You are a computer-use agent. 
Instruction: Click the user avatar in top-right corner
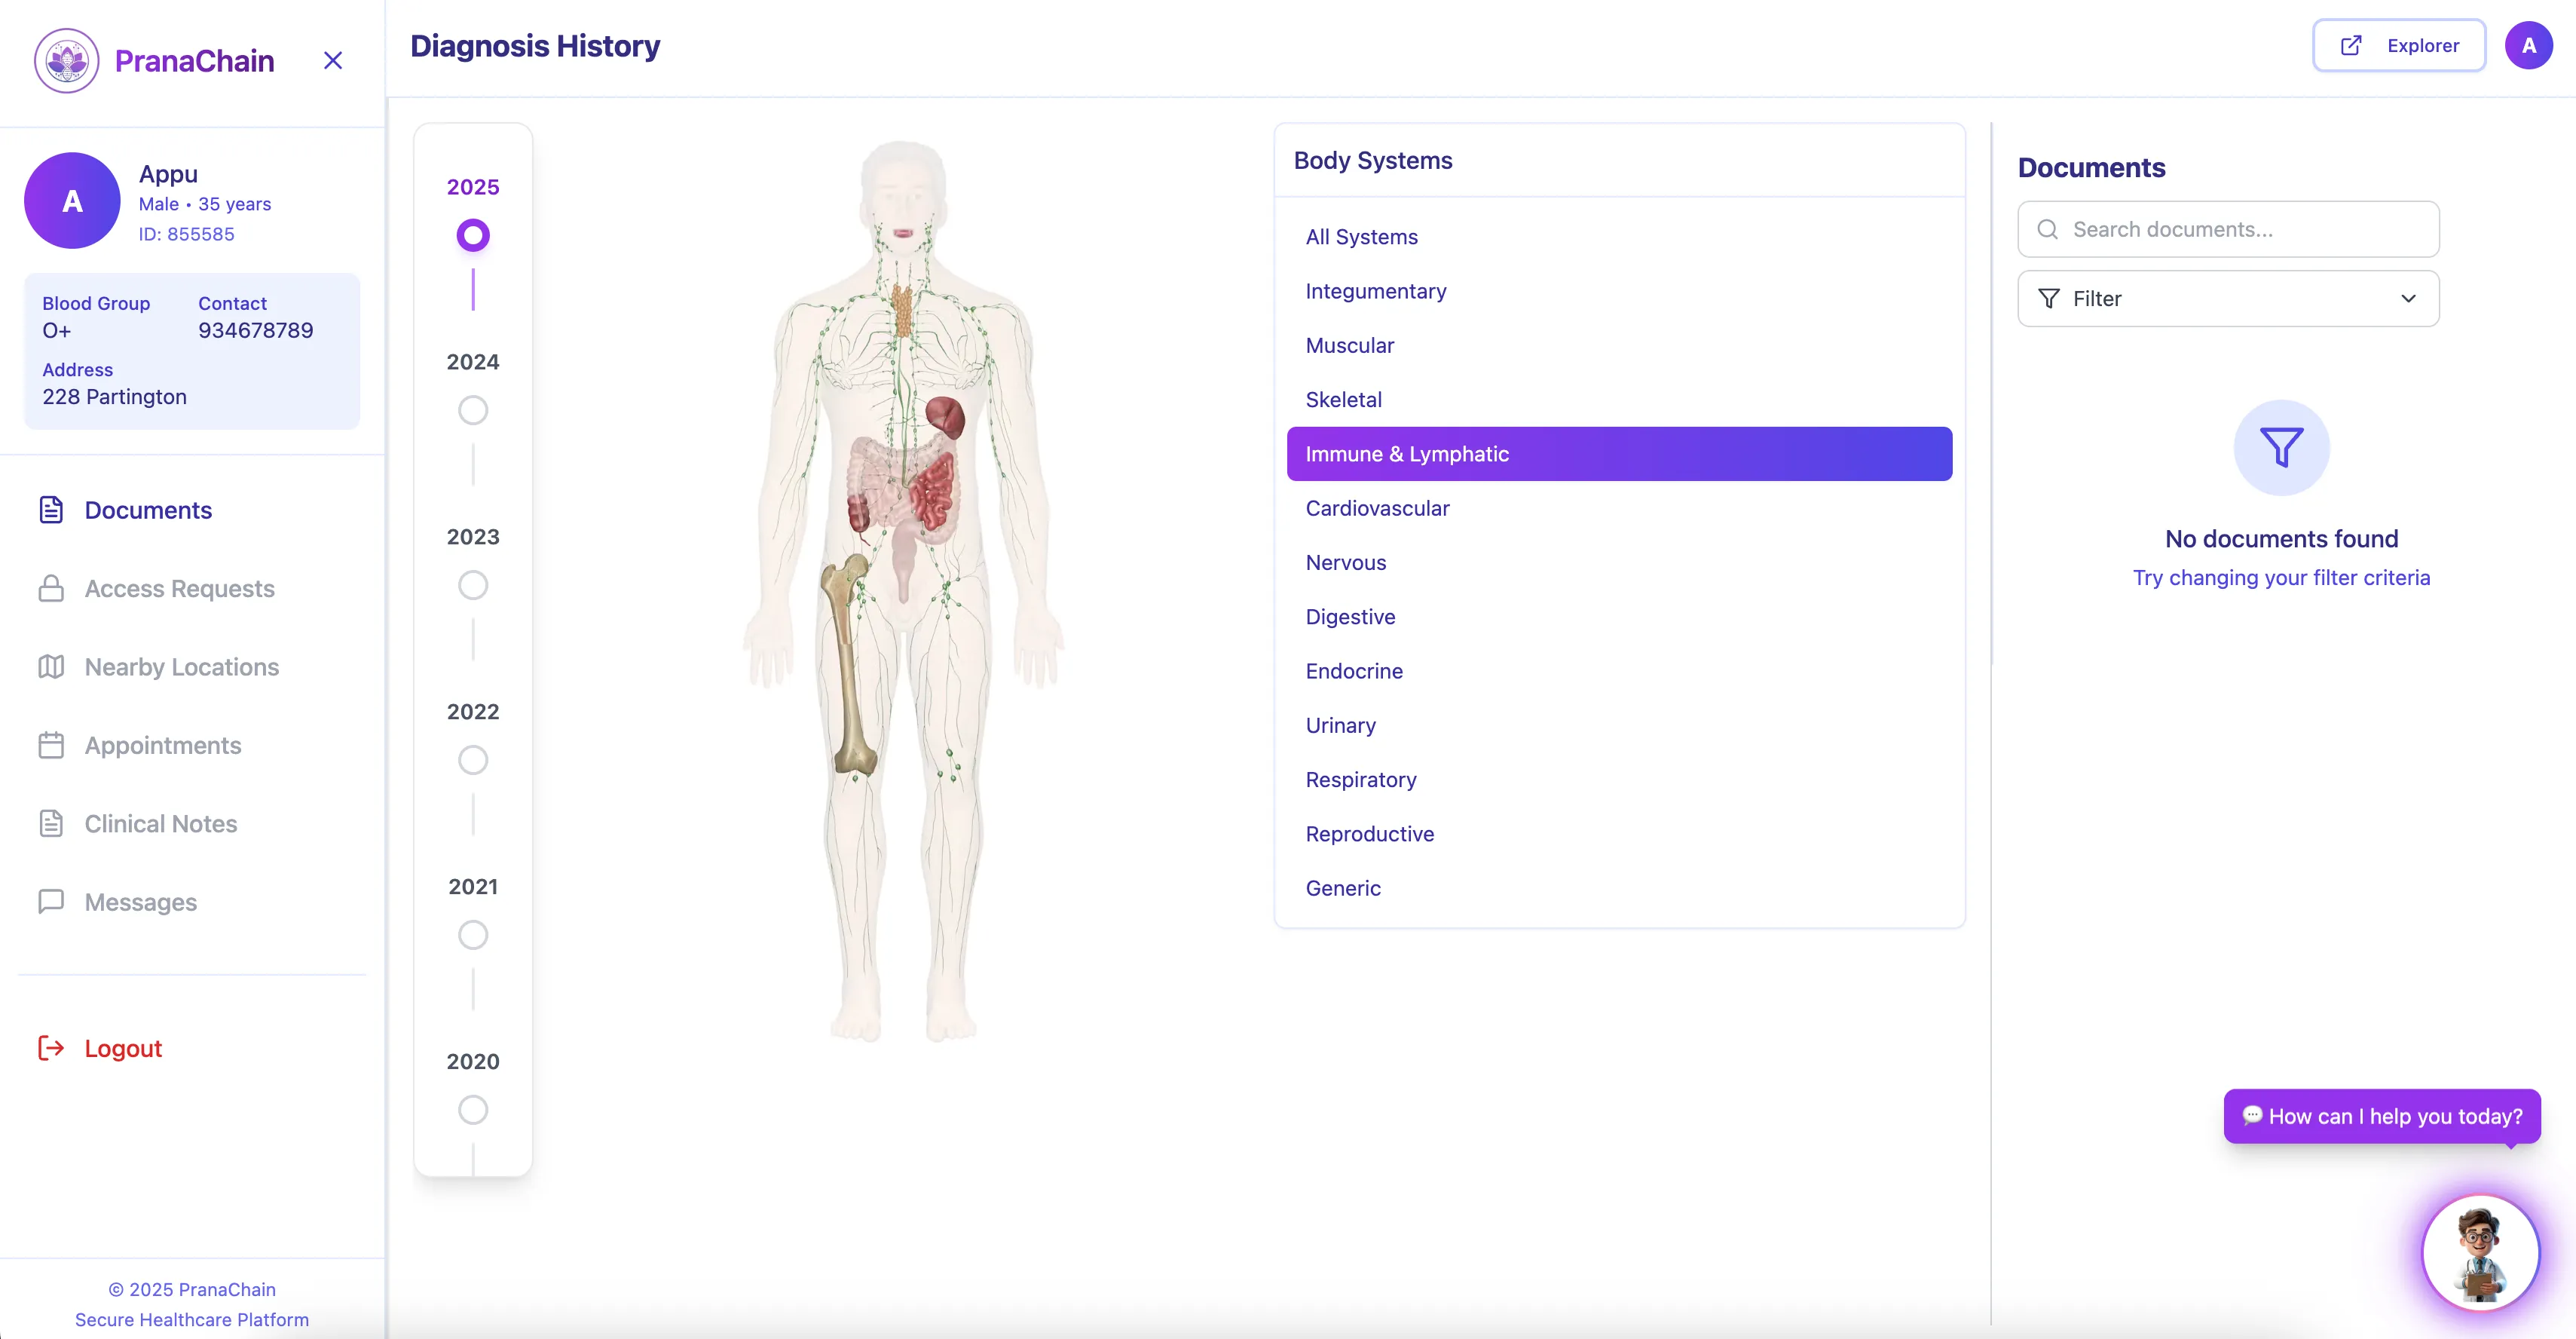click(2528, 45)
